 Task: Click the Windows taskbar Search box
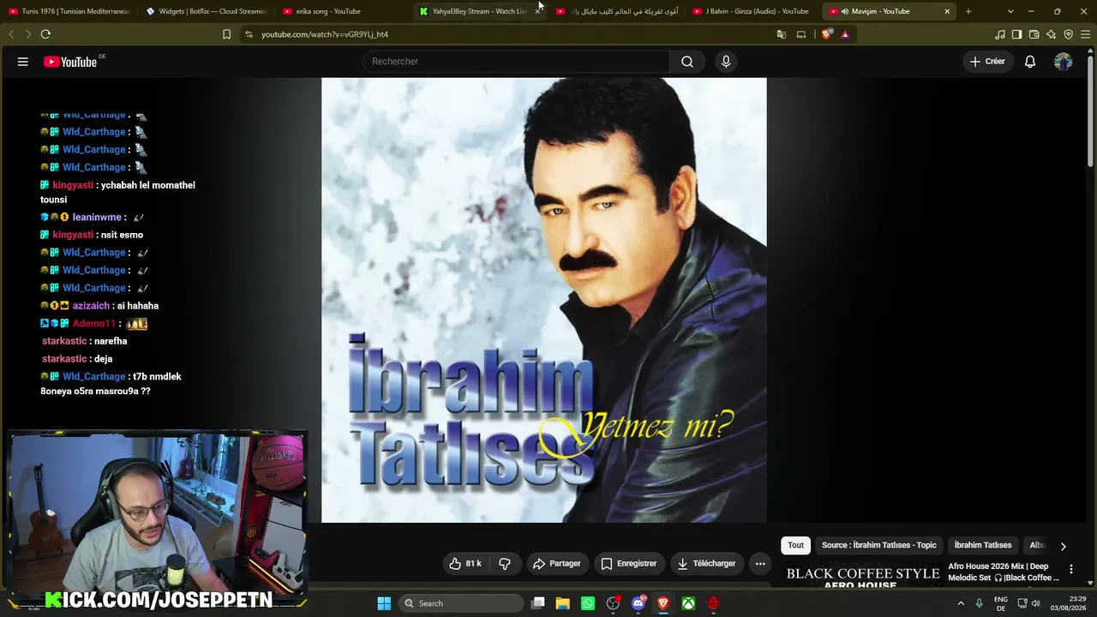(x=462, y=603)
